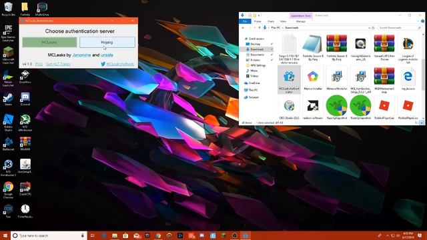Open the Discord desktop shortcut

[x=25, y=99]
